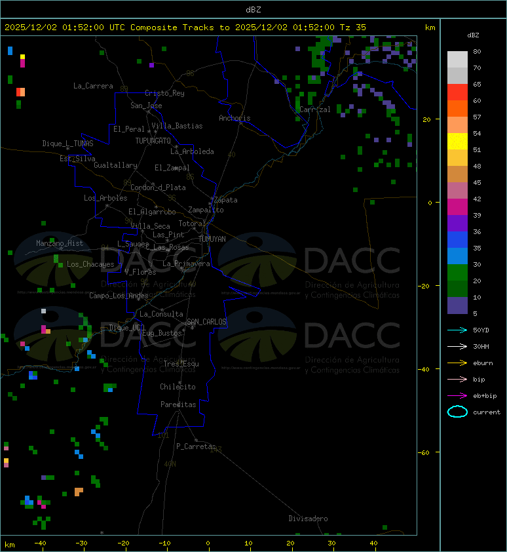Click the 60 dBZ orange color swatch
Viewport: 507px width, 552px height.
point(457,108)
